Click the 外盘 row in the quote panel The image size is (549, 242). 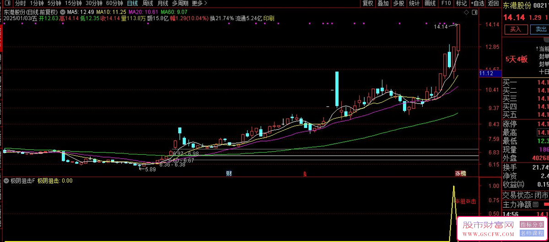click(526, 158)
